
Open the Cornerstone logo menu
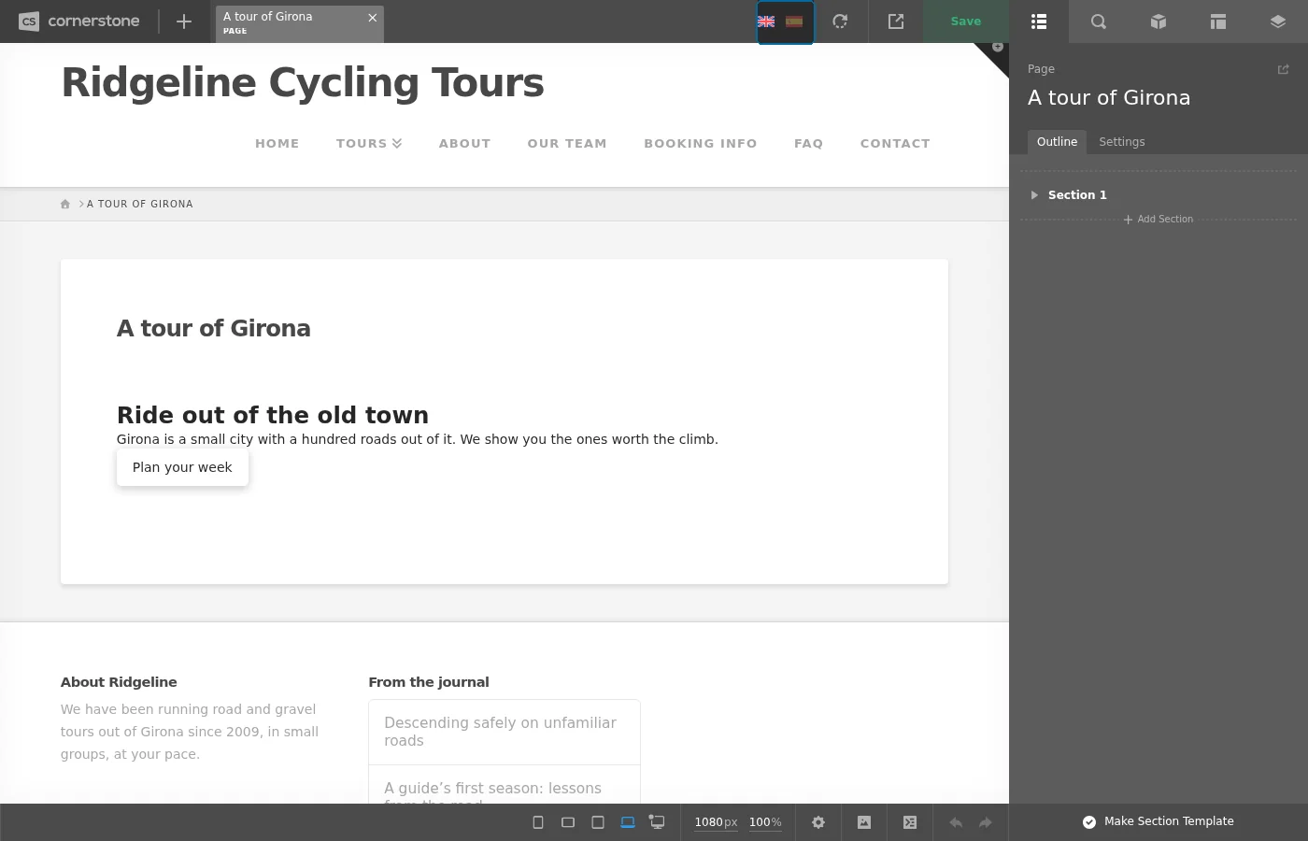[x=79, y=21]
